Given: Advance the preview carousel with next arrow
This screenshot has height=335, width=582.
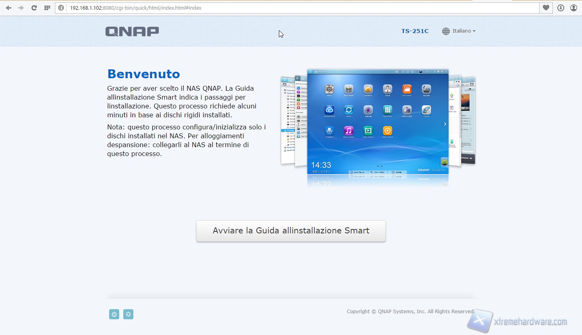Looking at the screenshot, I should point(445,124).
